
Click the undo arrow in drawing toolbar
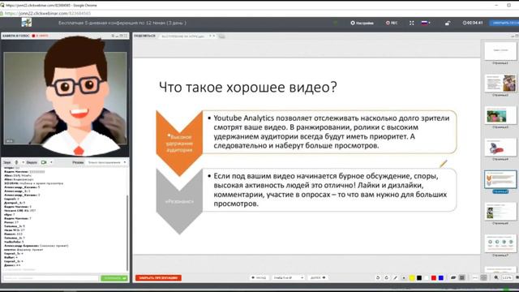(378, 277)
